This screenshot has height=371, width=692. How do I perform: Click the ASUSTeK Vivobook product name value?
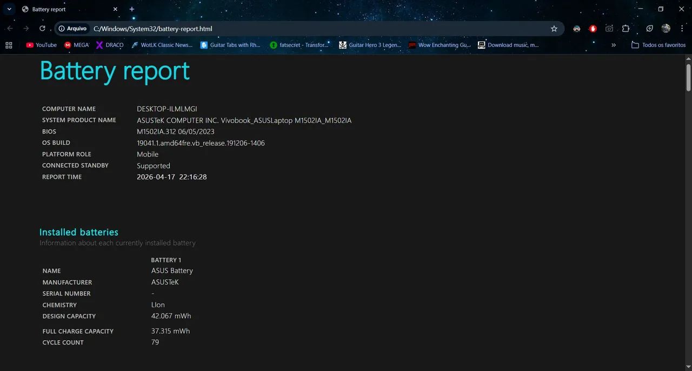[x=244, y=120]
